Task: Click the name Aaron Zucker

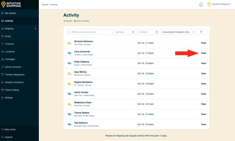Action: pyautogui.click(x=81, y=92)
